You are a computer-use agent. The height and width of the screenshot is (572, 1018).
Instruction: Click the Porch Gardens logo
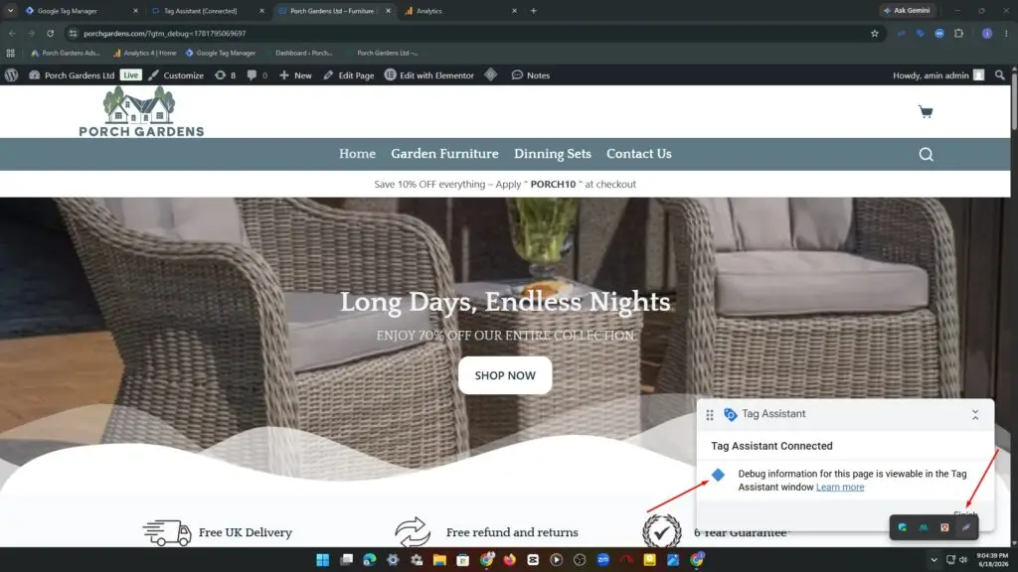tap(141, 111)
